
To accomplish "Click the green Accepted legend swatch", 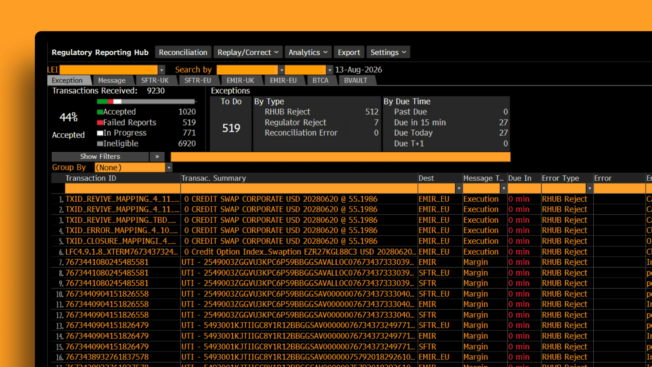I will (x=100, y=112).
